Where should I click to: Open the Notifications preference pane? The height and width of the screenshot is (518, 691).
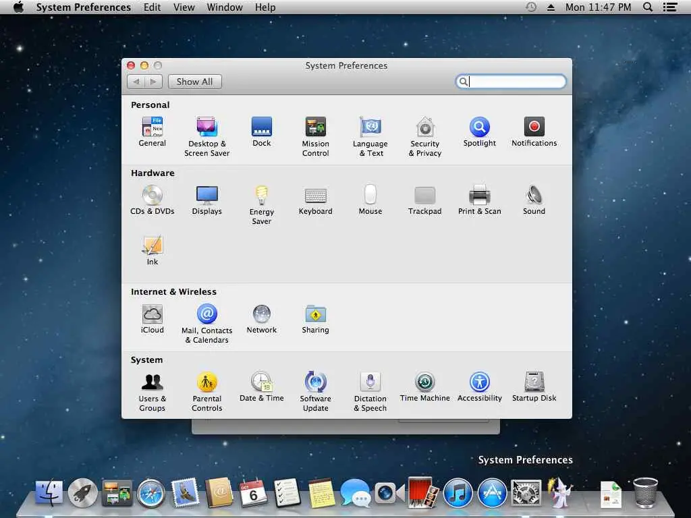coord(534,132)
